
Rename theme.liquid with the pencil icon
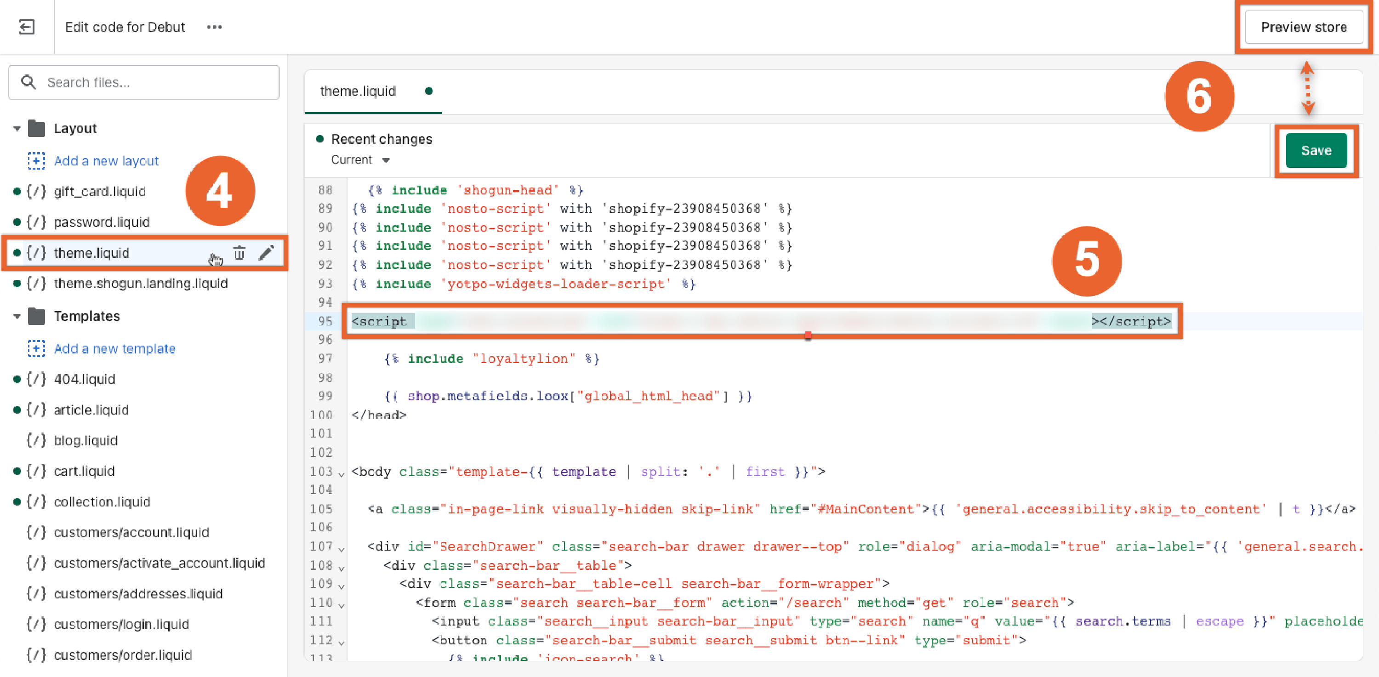[266, 253]
